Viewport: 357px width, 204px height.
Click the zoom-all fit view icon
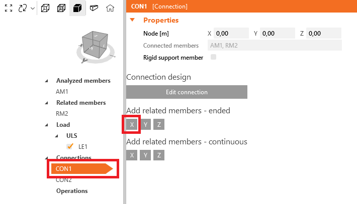pyautogui.click(x=9, y=8)
